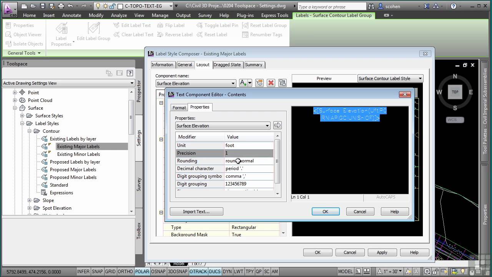
Task: Toggle OSNAP in status bar
Action: (x=158, y=272)
